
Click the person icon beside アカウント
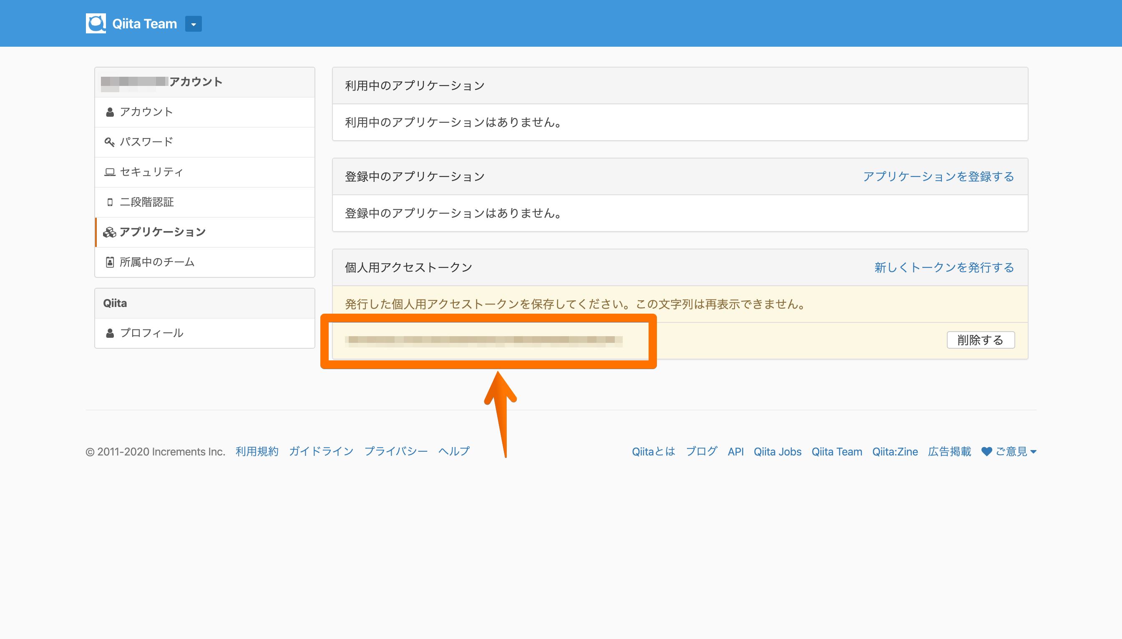coord(110,112)
